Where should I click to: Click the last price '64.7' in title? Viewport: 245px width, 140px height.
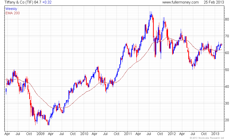click(38, 2)
